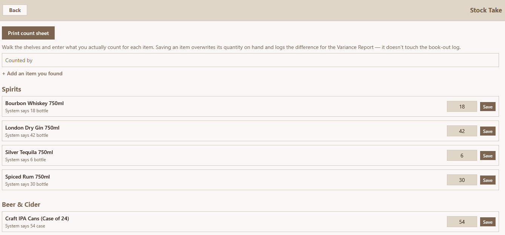
Task: Click Print count sheet button
Action: coord(28,33)
